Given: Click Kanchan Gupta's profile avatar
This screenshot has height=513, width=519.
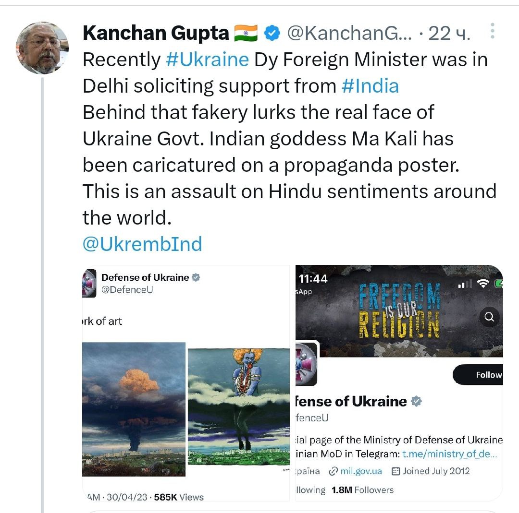Looking at the screenshot, I should point(42,48).
